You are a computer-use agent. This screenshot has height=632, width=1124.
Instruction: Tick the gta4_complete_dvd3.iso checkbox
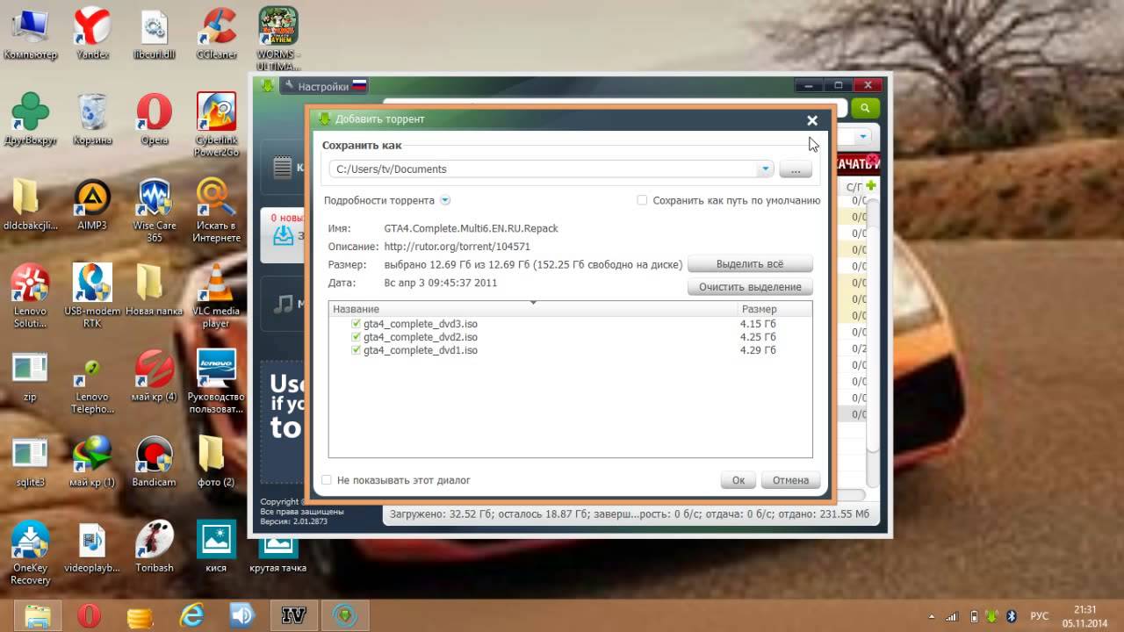(357, 324)
